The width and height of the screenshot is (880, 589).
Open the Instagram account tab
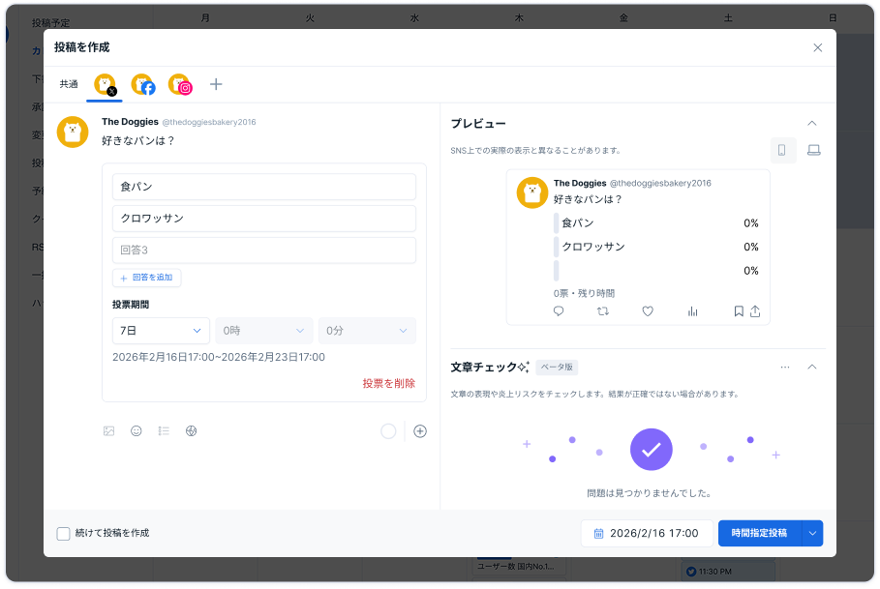pos(179,85)
